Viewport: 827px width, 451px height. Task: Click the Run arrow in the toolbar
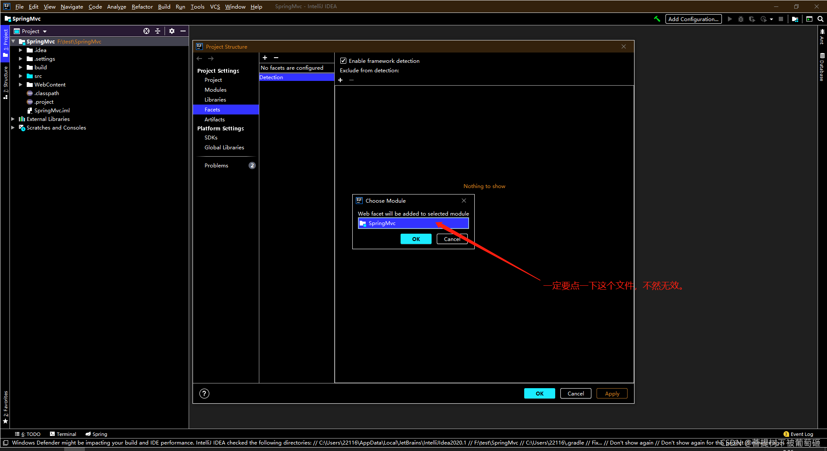tap(730, 19)
